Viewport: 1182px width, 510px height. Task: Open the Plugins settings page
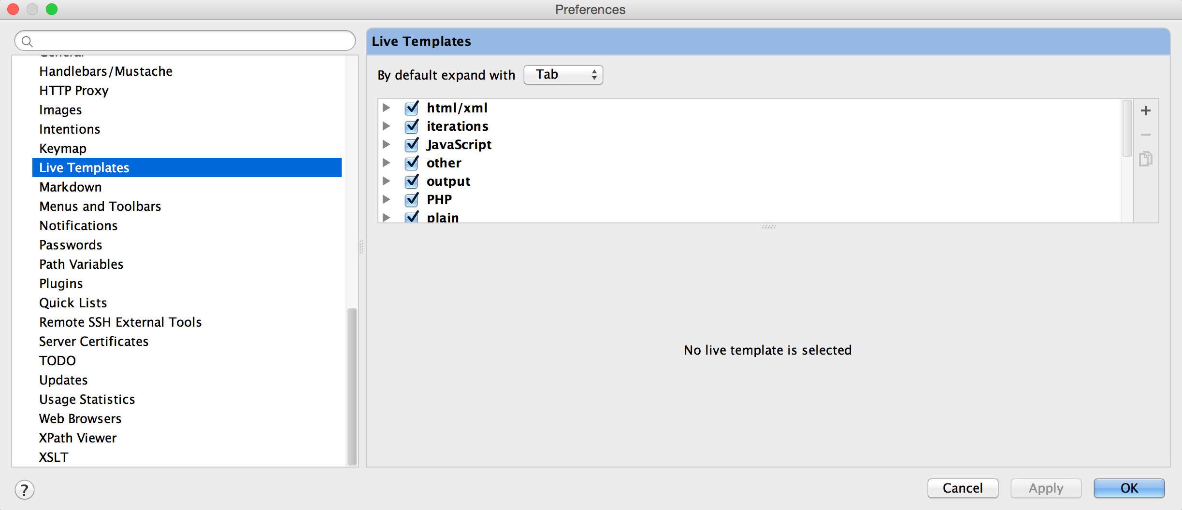[x=61, y=283]
